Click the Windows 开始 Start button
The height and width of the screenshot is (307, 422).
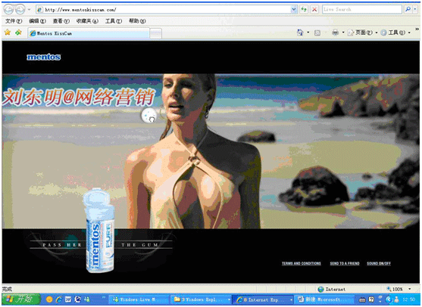[21, 299]
